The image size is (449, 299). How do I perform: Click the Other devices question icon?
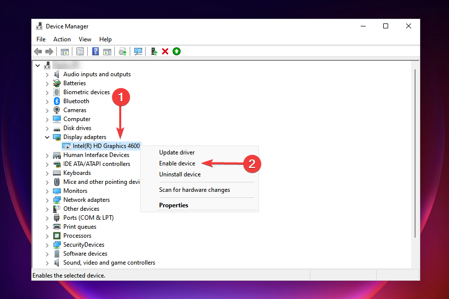tap(57, 209)
